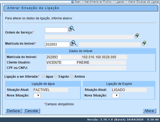Click the empty CPF ou CNPJ field

[x=86, y=68]
